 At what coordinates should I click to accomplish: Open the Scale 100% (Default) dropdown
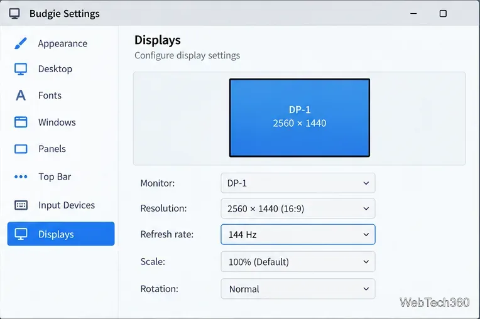click(x=298, y=261)
